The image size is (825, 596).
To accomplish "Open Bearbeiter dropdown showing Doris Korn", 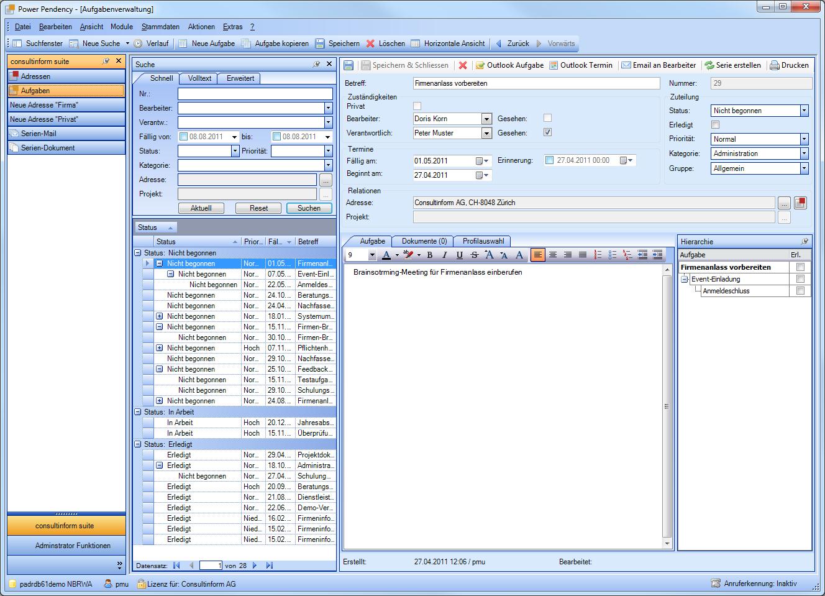I will pyautogui.click(x=486, y=119).
